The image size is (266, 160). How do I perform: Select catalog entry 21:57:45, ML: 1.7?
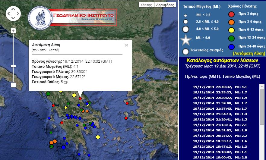click(x=220, y=109)
